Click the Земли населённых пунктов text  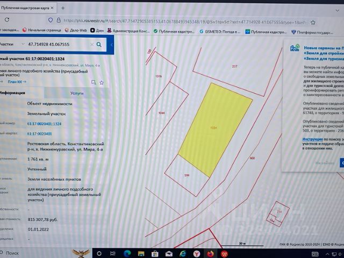(54, 179)
